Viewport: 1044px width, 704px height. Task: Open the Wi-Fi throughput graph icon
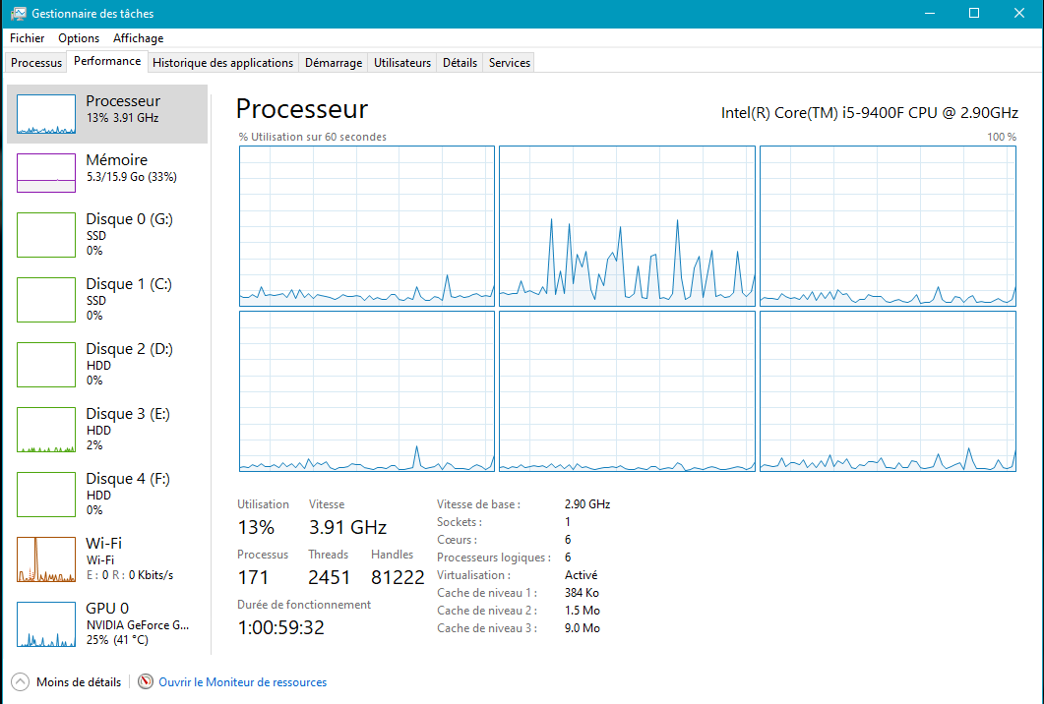(46, 559)
